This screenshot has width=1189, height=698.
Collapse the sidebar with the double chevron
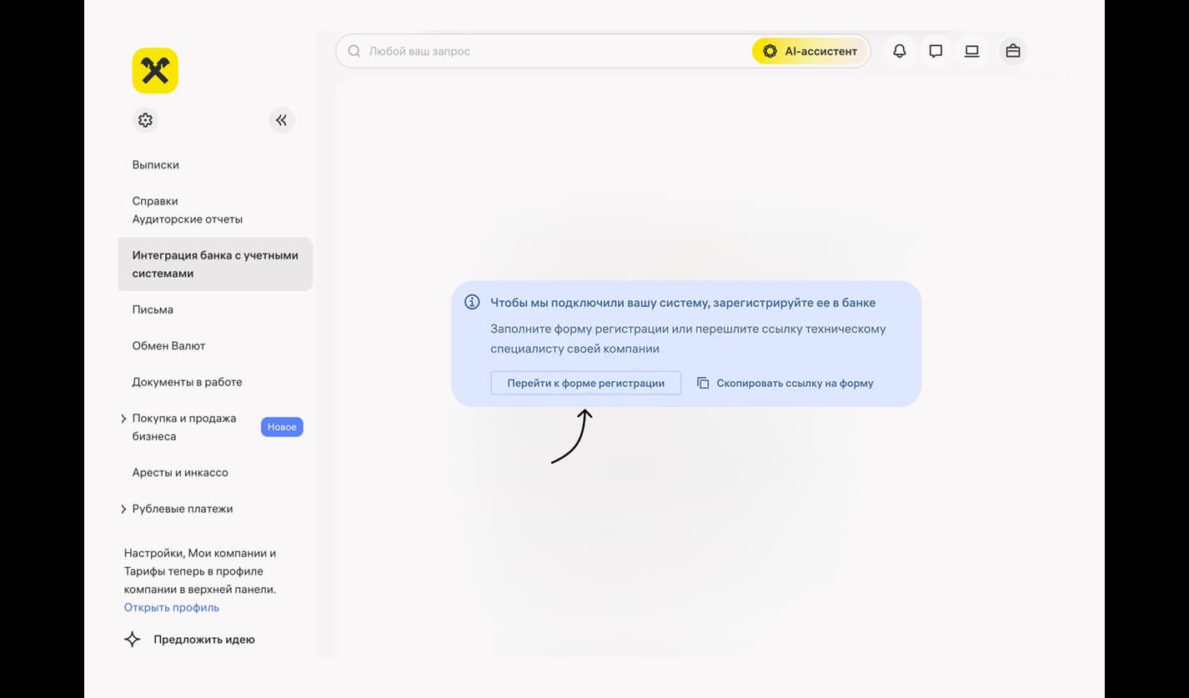[282, 120]
